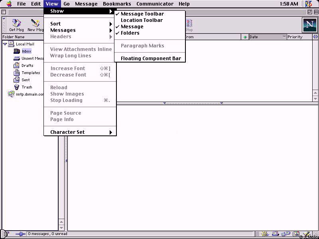
Task: Enable Location Toolbar in Show submenu
Action: tap(142, 20)
